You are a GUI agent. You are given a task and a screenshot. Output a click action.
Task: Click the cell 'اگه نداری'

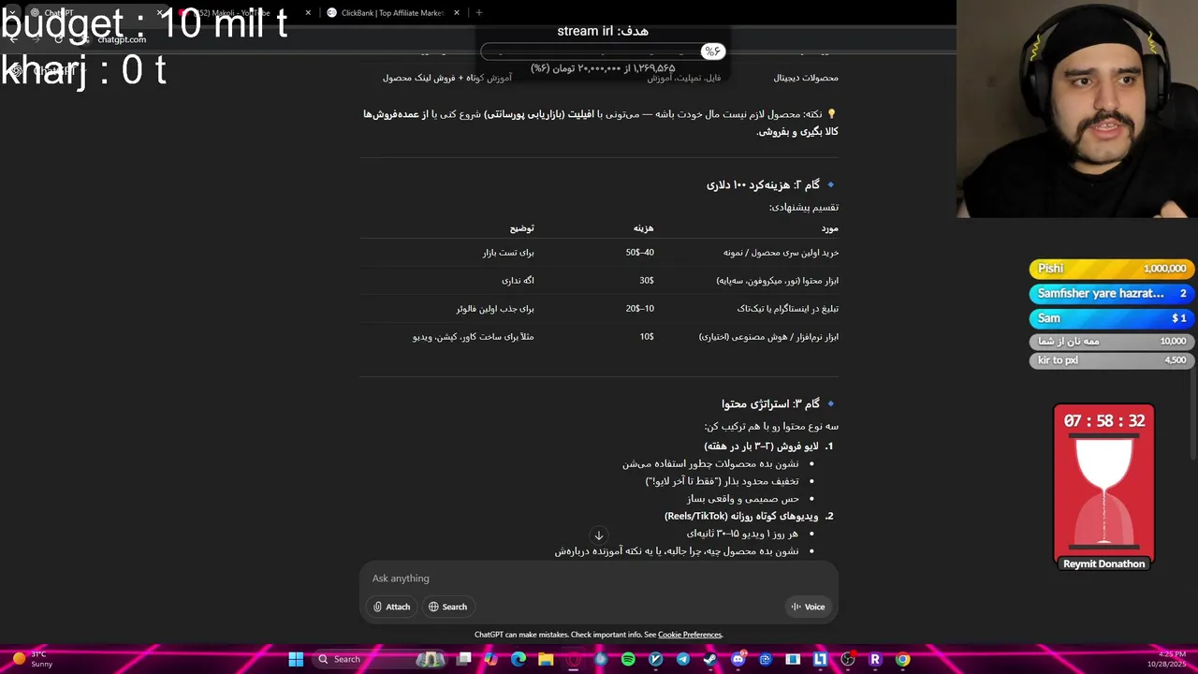[518, 281]
